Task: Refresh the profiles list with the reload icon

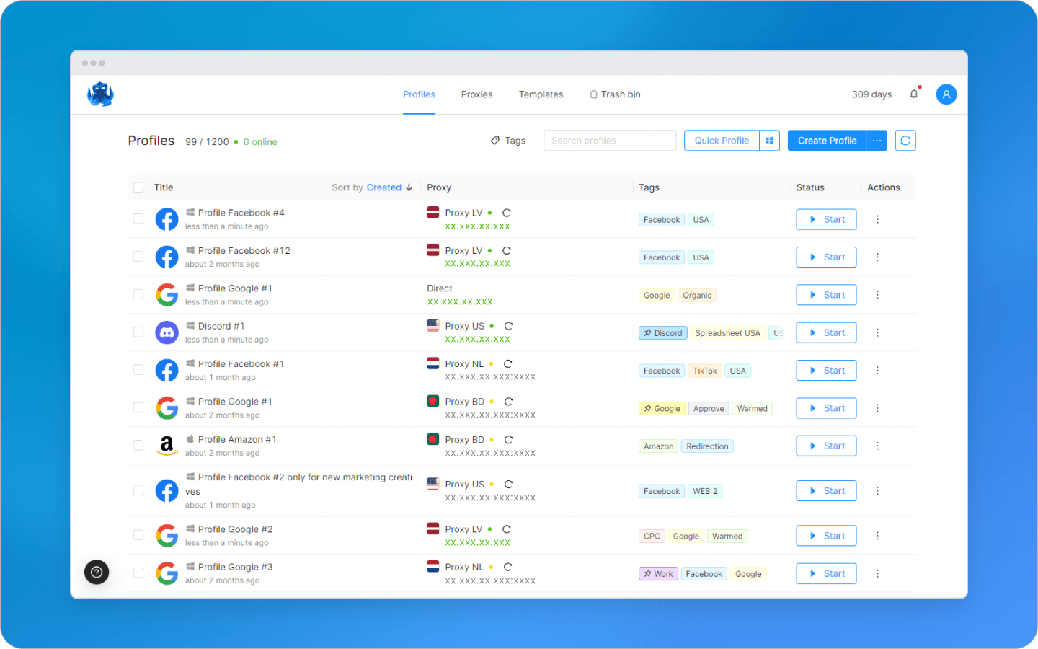Action: [905, 140]
